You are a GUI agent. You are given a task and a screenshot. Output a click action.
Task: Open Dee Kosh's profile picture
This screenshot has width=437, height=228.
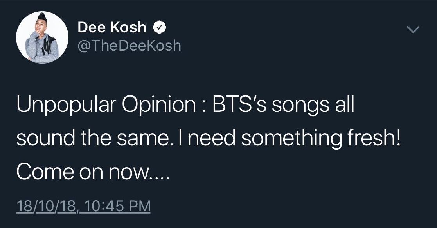pos(42,37)
